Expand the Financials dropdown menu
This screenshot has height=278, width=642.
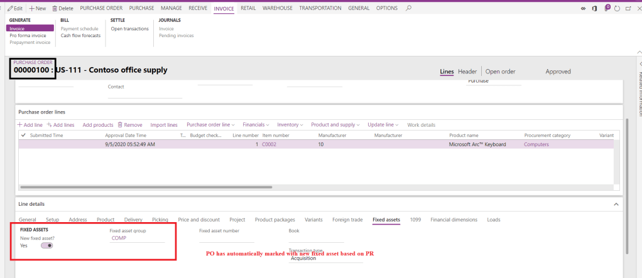tap(256, 124)
